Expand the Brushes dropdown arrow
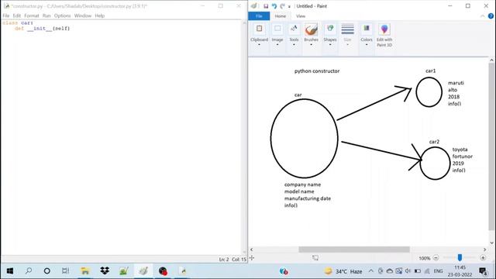This screenshot has width=496, height=279. click(312, 45)
